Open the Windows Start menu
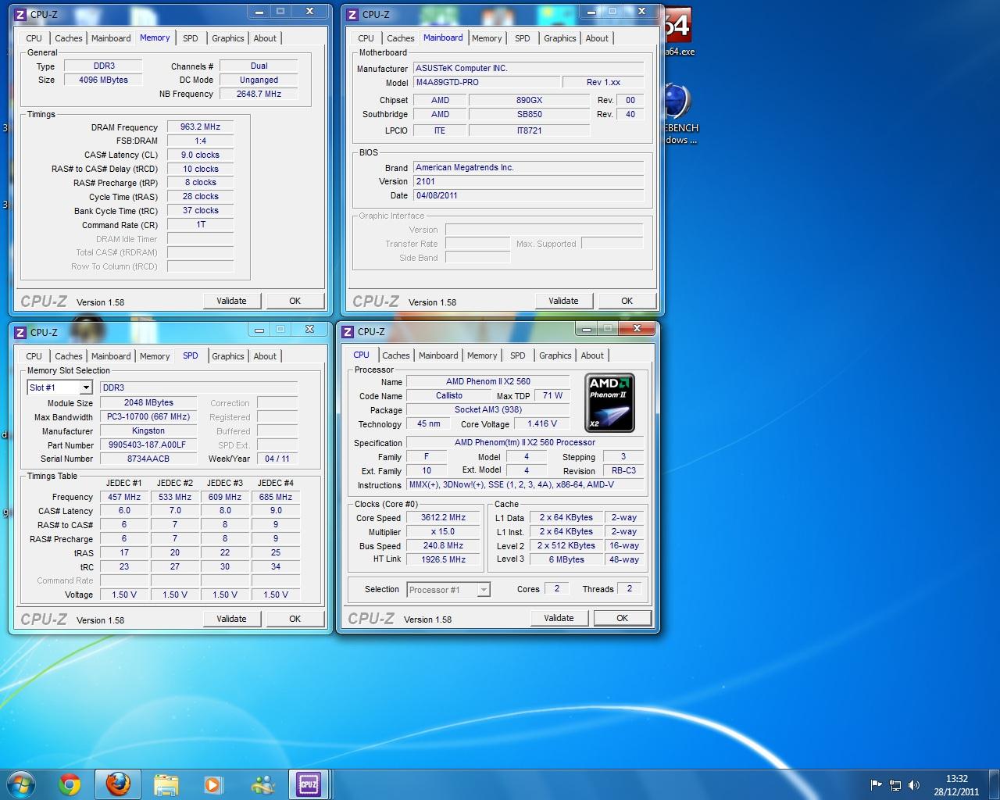The image size is (1000, 800). click(x=21, y=784)
